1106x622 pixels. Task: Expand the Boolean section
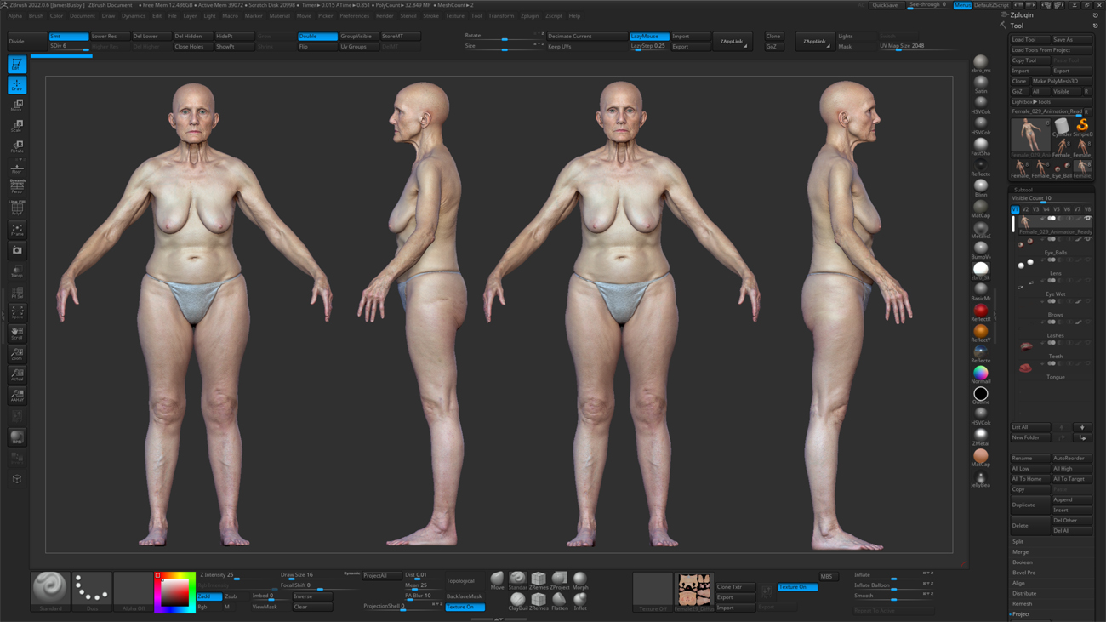click(1023, 562)
